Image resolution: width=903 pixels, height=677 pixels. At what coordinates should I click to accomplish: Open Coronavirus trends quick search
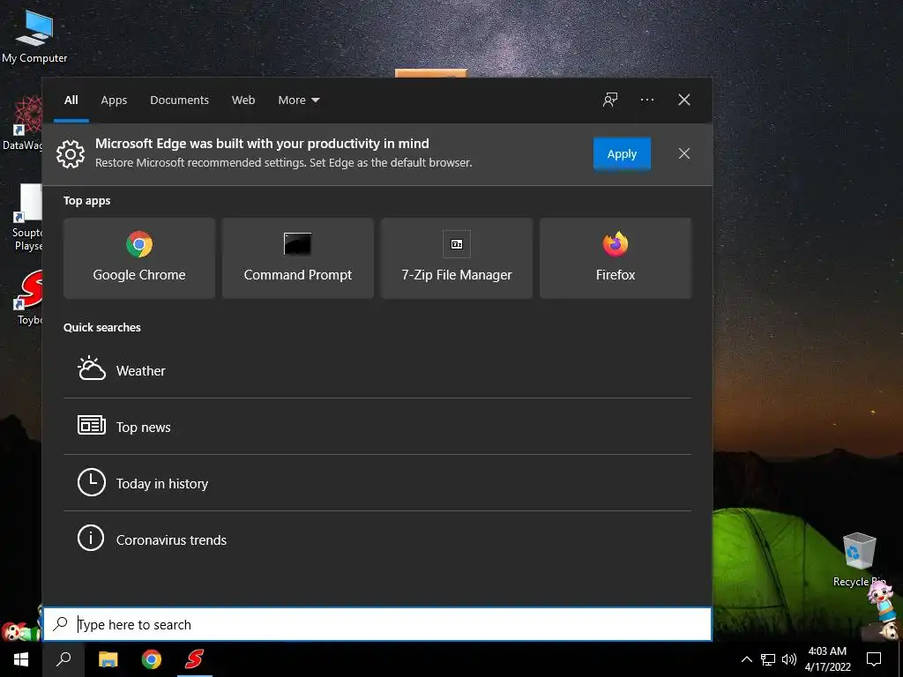tap(377, 539)
